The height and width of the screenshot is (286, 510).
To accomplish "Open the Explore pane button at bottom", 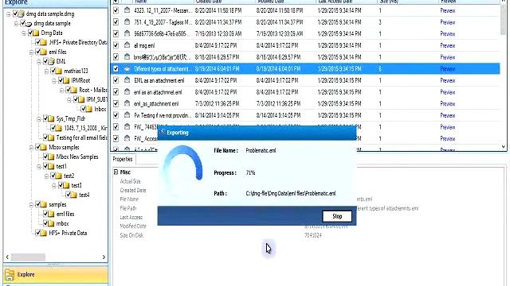I will coord(56,274).
